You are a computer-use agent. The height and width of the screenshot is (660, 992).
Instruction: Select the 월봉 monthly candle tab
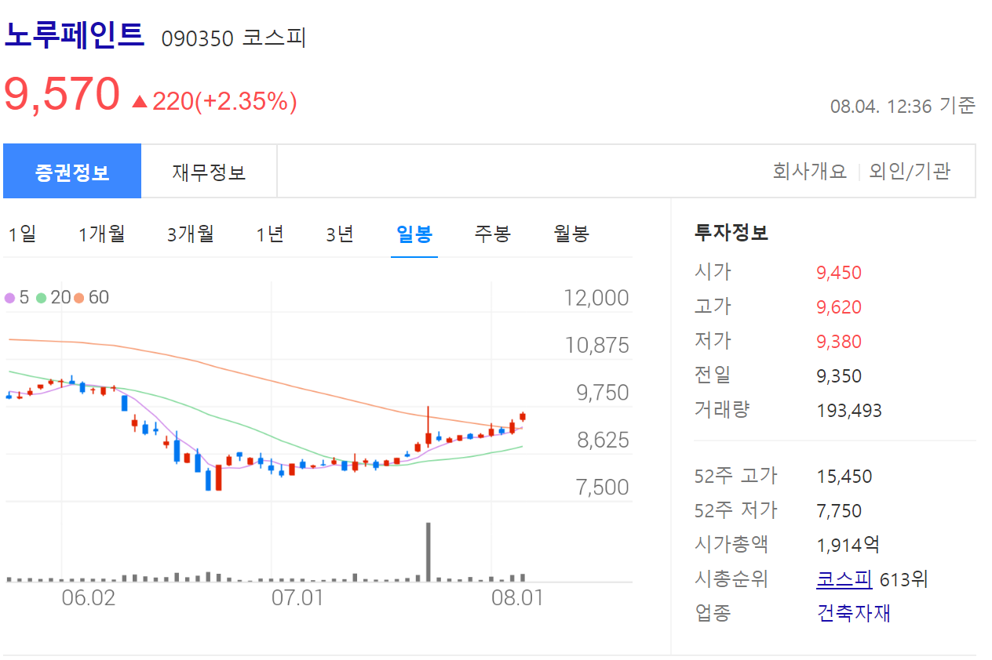(571, 234)
